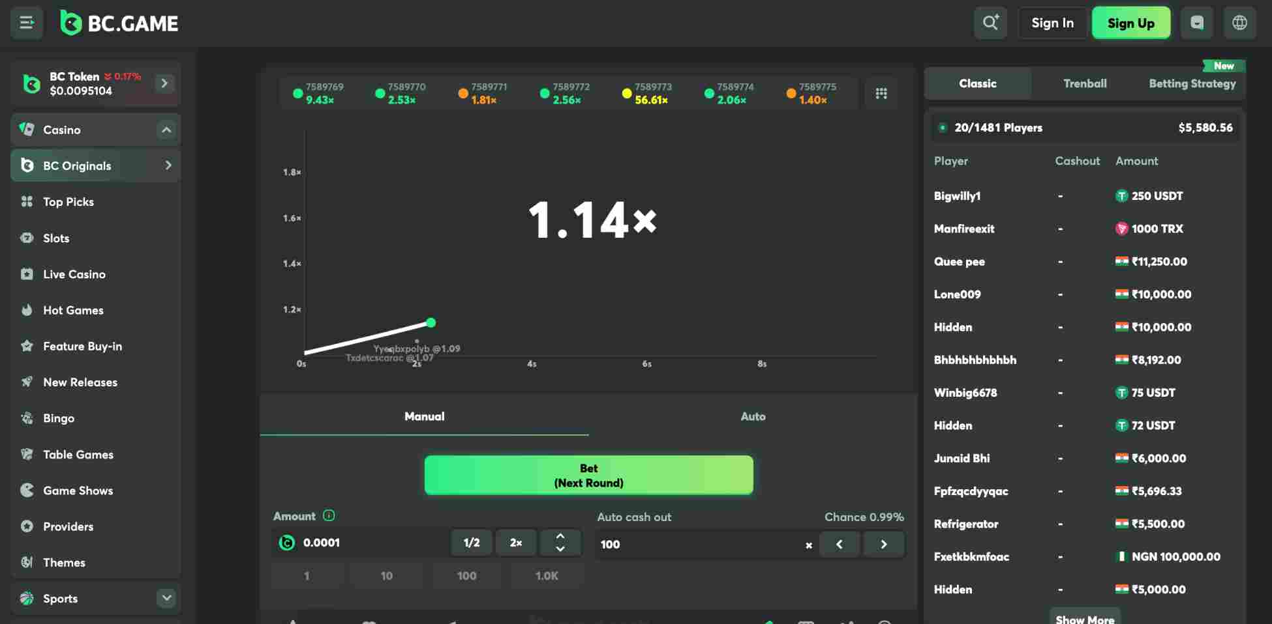Open round 7589770 result 2.53×
The height and width of the screenshot is (624, 1272).
(x=401, y=93)
